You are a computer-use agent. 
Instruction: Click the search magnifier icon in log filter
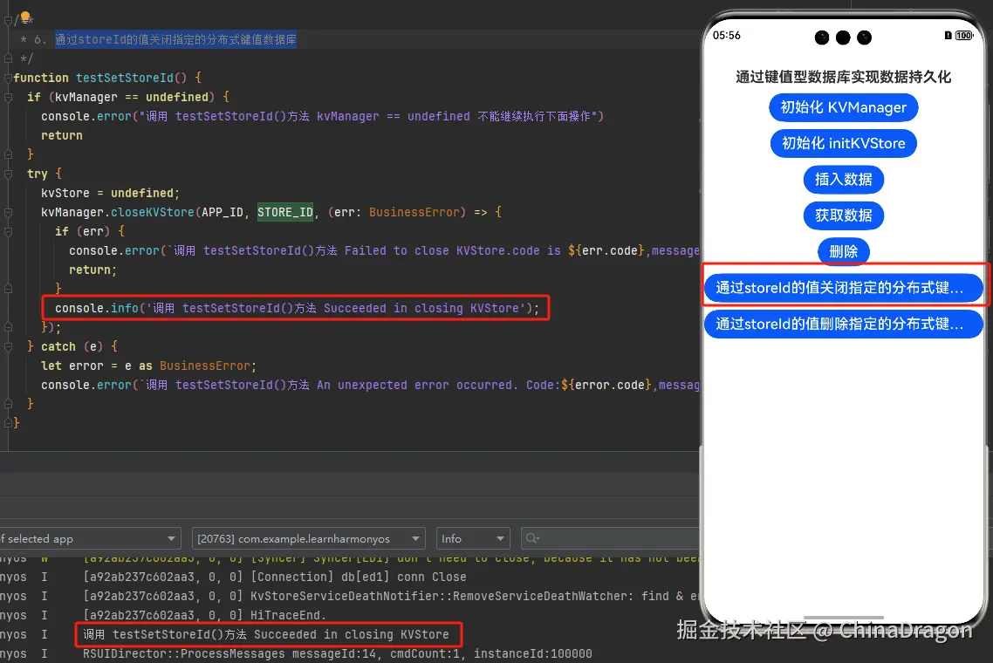click(532, 538)
